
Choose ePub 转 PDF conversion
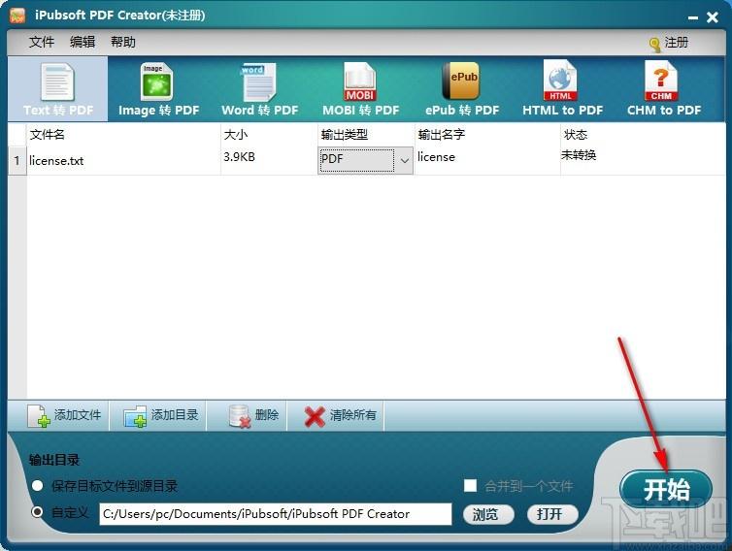[462, 89]
